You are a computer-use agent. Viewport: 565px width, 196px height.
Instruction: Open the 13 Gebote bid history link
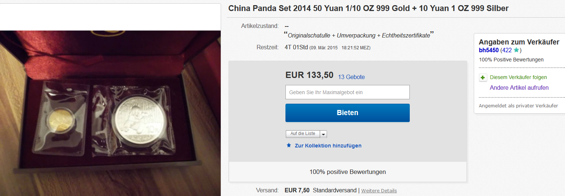tap(351, 77)
